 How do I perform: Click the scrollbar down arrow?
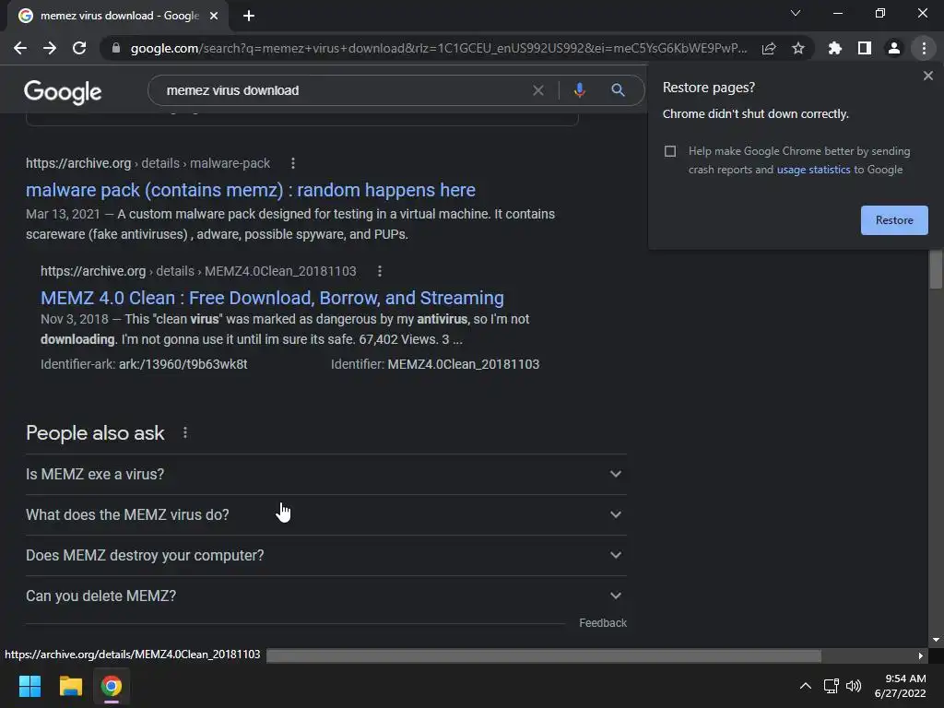click(x=936, y=640)
